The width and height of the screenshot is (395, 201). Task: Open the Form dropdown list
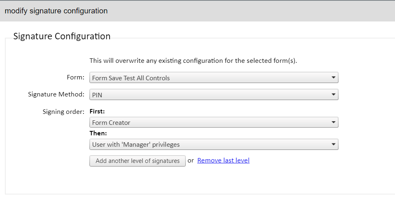point(214,78)
